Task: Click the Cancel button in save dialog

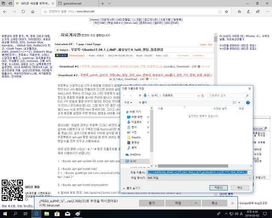Action: pyautogui.click(x=240, y=188)
